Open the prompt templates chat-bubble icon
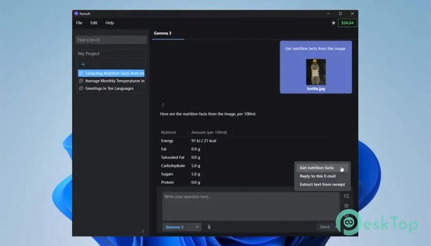 tap(346, 196)
